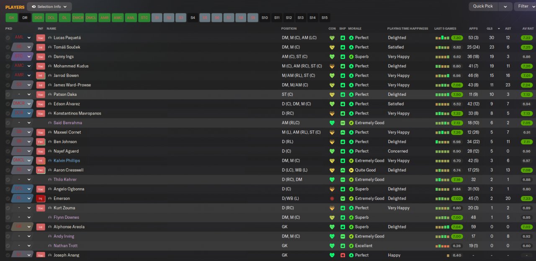Click the match sharpness icon for Andy Irving
The height and width of the screenshot is (261, 536).
click(343, 236)
